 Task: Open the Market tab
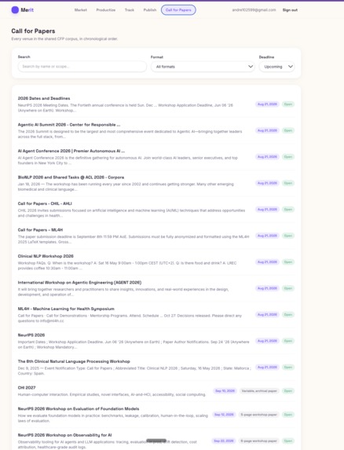(81, 10)
